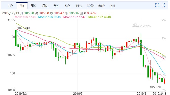
Task: Click the closing price 105.47
Action: 59,13
